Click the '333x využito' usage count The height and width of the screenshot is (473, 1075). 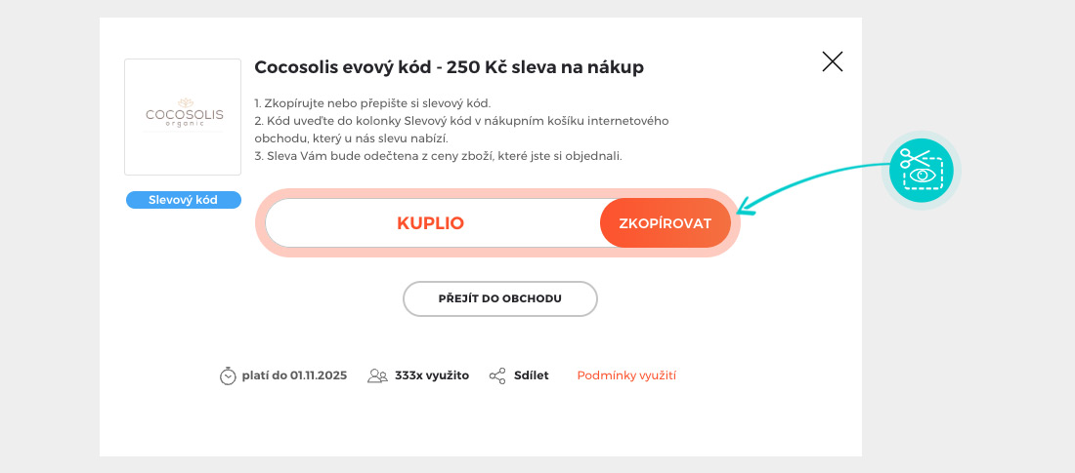[431, 375]
